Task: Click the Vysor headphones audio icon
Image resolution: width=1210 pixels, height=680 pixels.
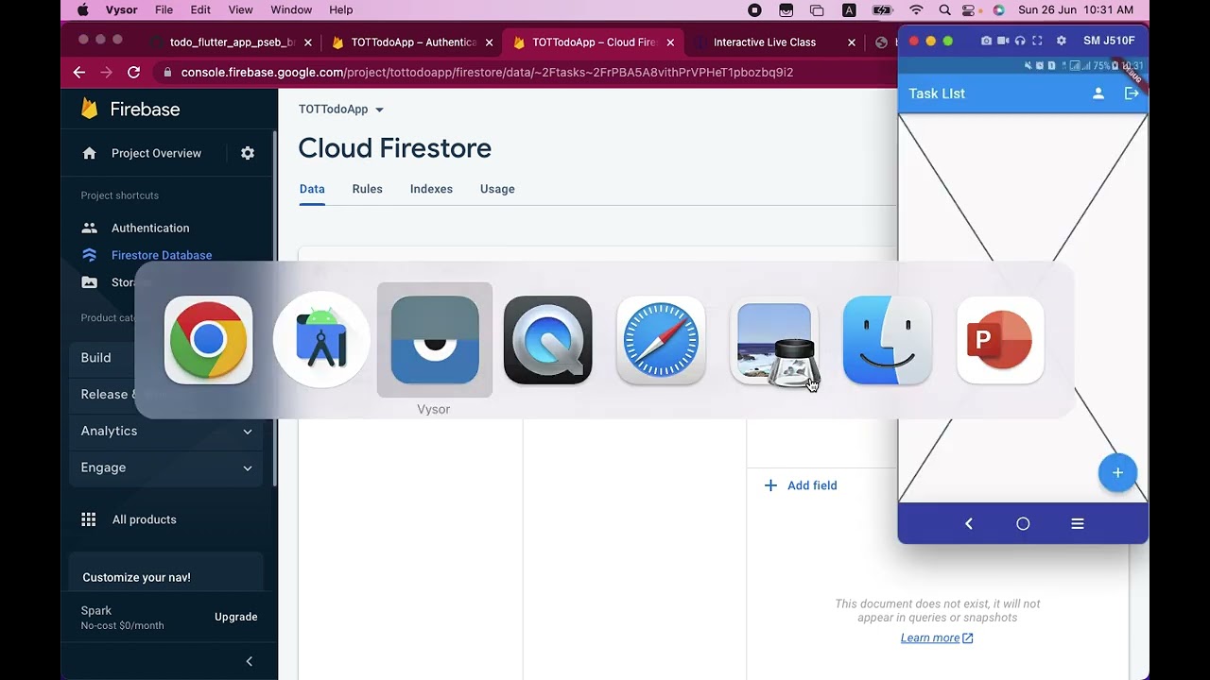Action: [x=1020, y=41]
